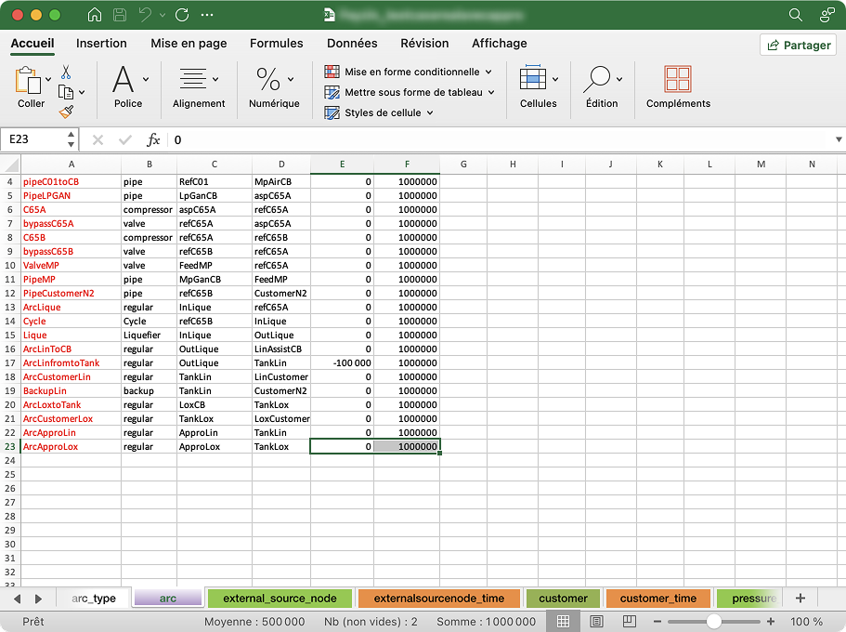Viewport: 846px width, 632px height.
Task: Open the externalsourcenode_time sheet tab
Action: pos(438,599)
